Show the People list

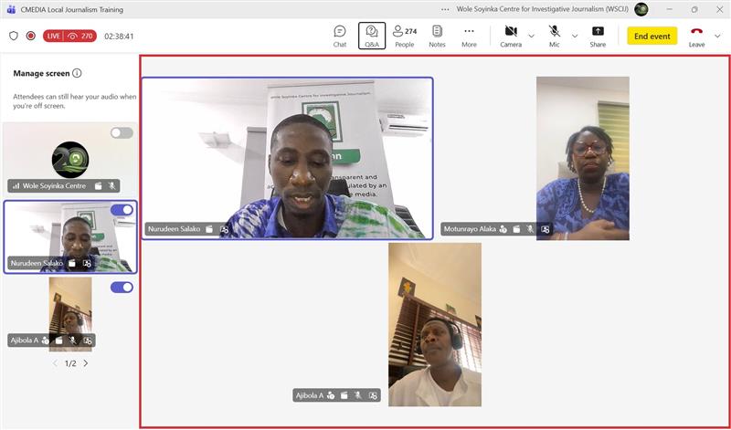(x=404, y=36)
